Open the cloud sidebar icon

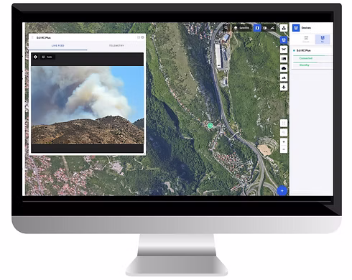284,68
